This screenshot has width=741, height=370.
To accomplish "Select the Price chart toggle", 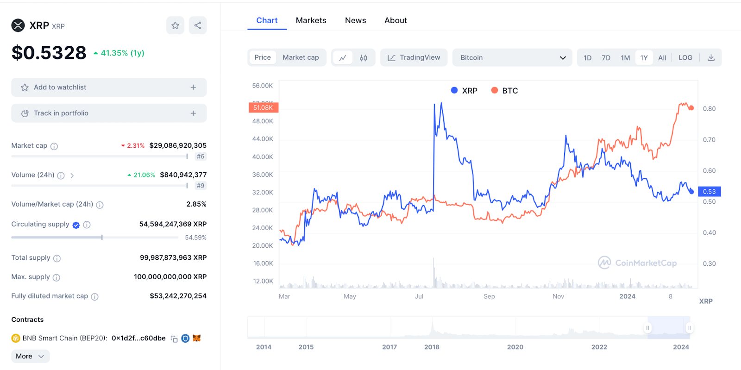I will (x=263, y=57).
